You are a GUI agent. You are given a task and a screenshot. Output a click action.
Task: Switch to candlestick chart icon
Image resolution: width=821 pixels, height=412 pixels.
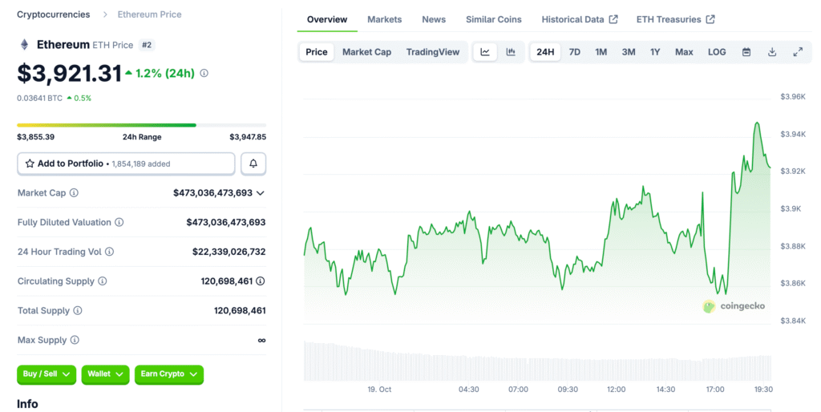tap(511, 52)
